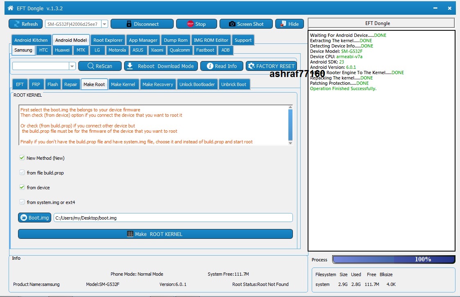460x297 pixels.
Task: Select the HTC brand tab
Action: click(43, 50)
